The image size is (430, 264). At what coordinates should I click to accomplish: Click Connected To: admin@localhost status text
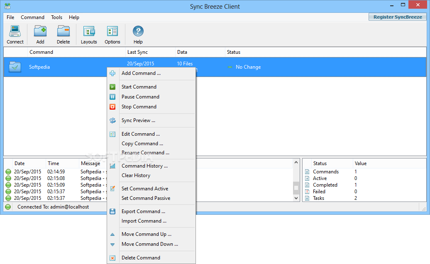pos(53,207)
